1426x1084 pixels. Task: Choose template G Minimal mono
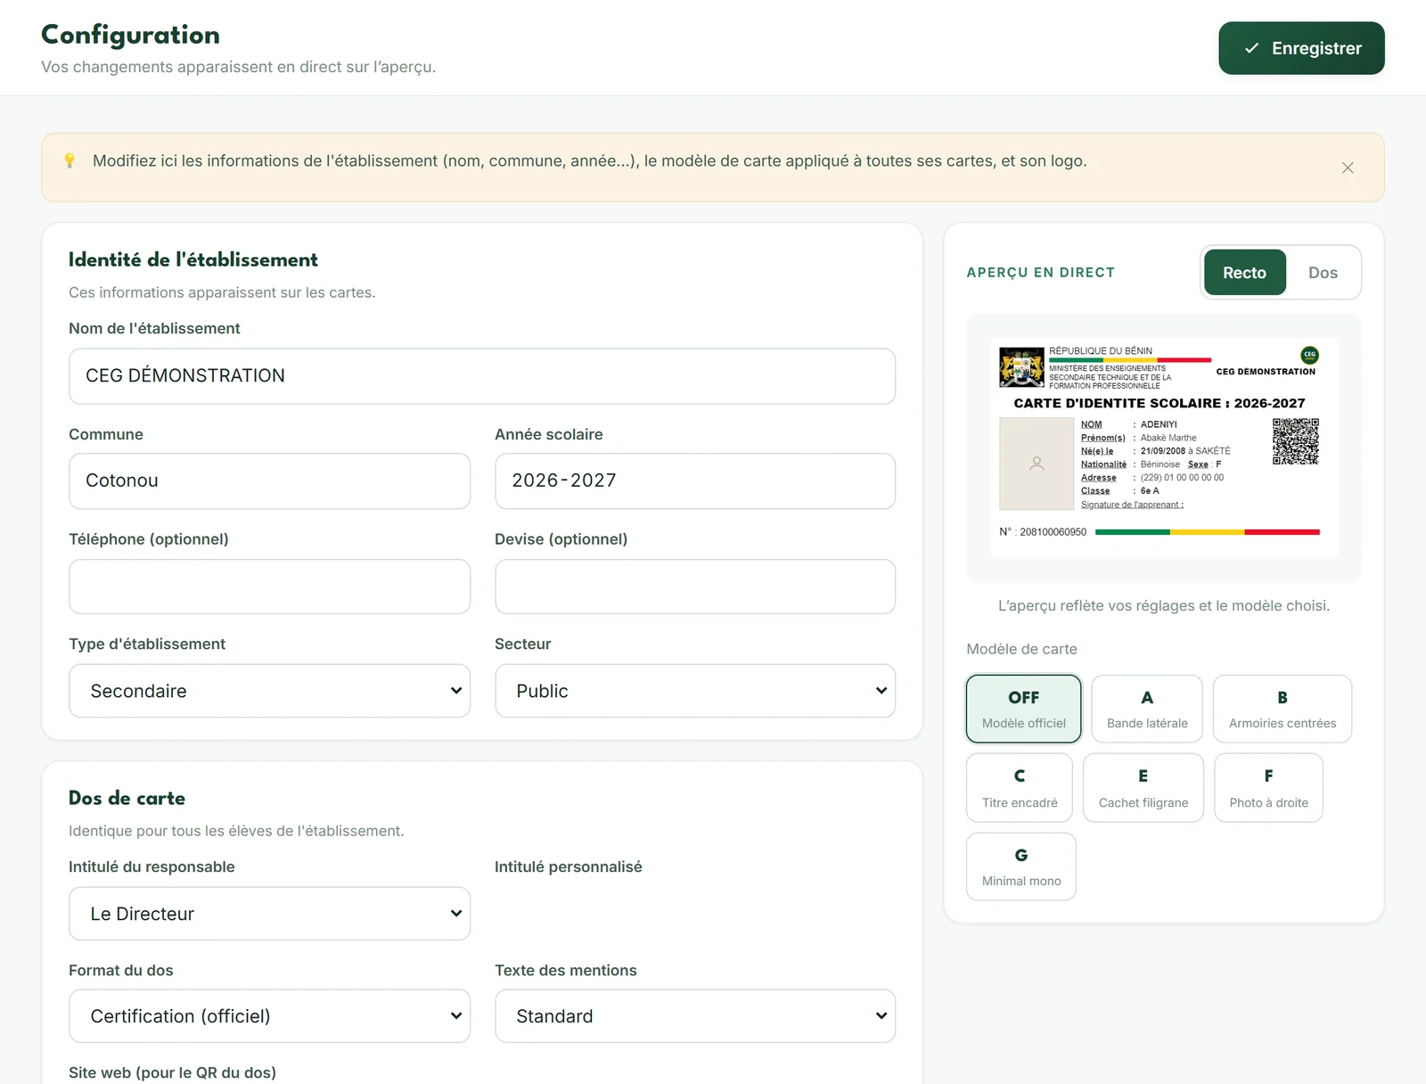pos(1021,866)
